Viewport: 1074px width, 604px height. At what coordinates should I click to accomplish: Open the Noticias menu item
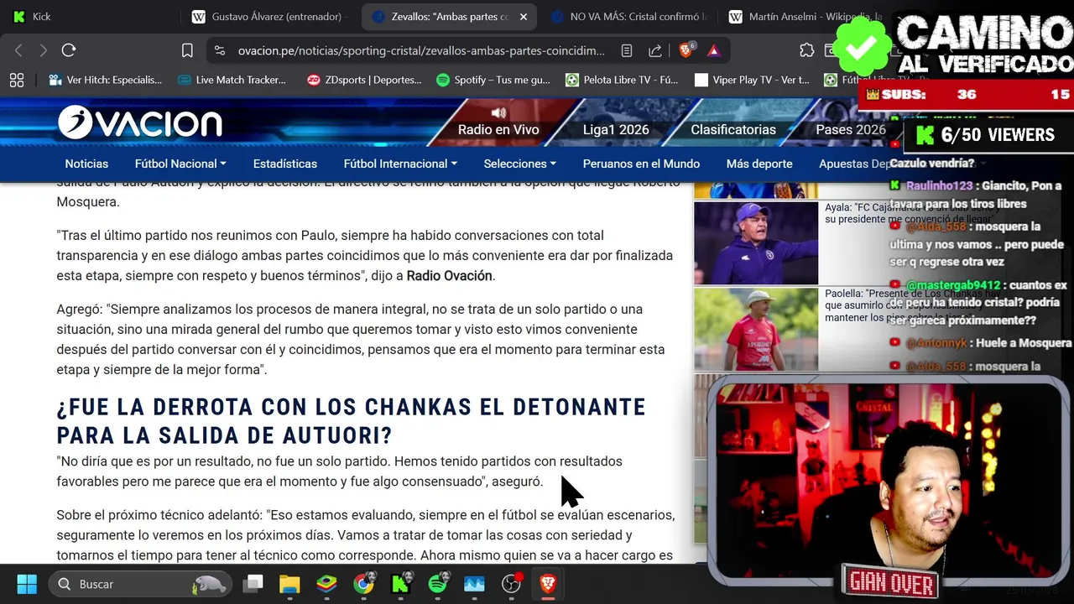coord(86,164)
